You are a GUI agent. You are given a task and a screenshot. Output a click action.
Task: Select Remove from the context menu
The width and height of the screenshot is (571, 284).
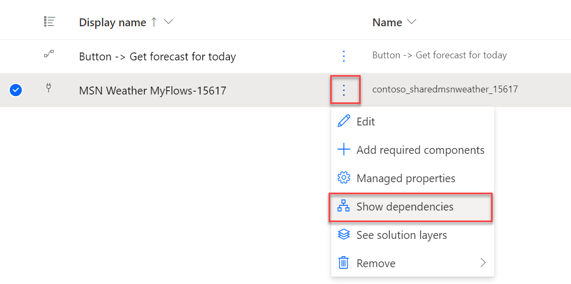tap(412, 263)
